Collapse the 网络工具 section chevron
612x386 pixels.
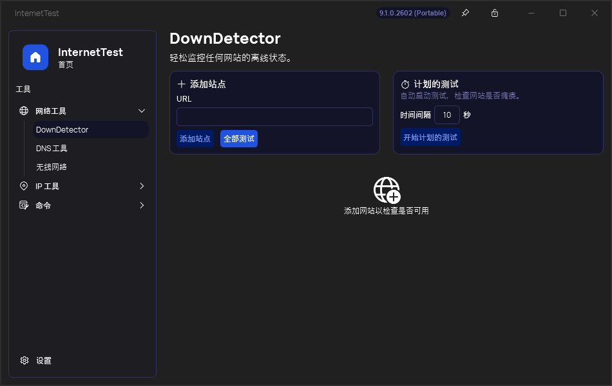[x=142, y=110]
